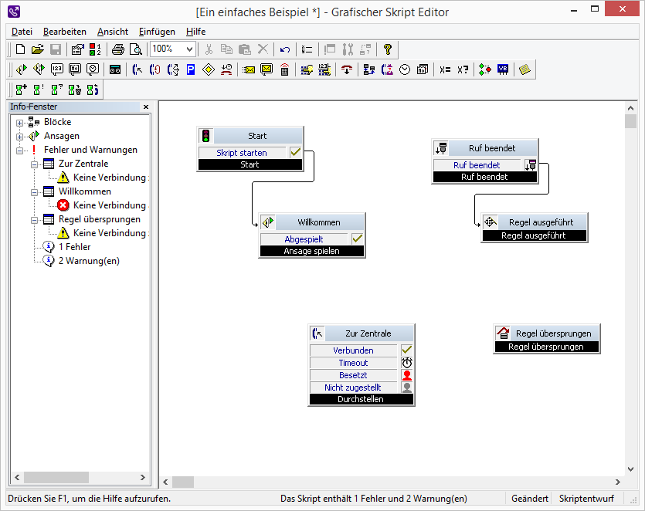Click the Help question mark icon

coord(388,49)
